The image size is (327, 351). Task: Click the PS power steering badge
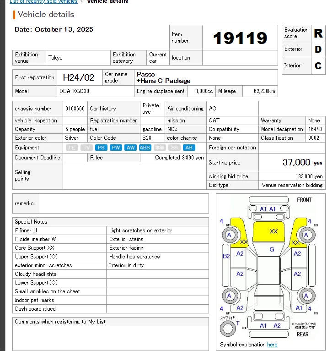pyautogui.click(x=101, y=148)
